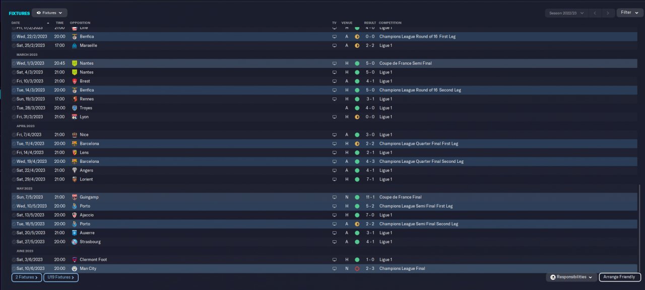Sort by the Opposition column header

coord(80,23)
